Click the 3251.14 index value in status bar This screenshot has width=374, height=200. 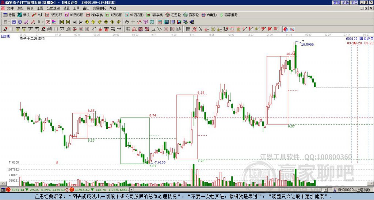click(18, 190)
